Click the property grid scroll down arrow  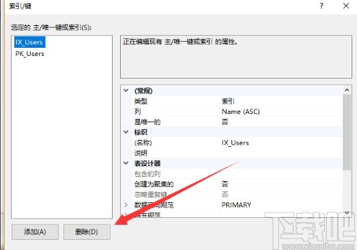[x=347, y=212]
